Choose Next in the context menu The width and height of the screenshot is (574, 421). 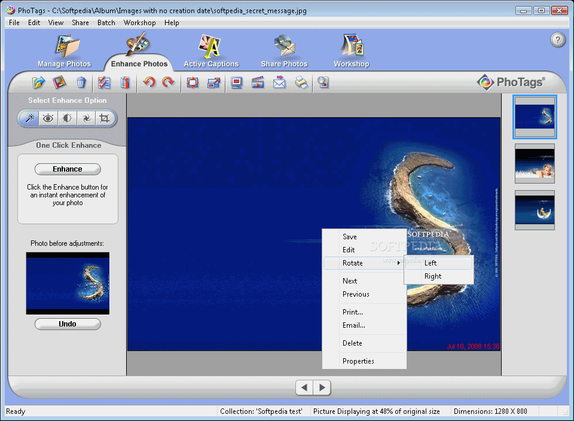coord(365,281)
